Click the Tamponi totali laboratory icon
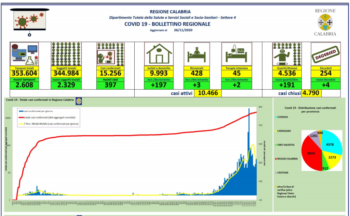The width and height of the screenshot is (350, 216). point(24,54)
